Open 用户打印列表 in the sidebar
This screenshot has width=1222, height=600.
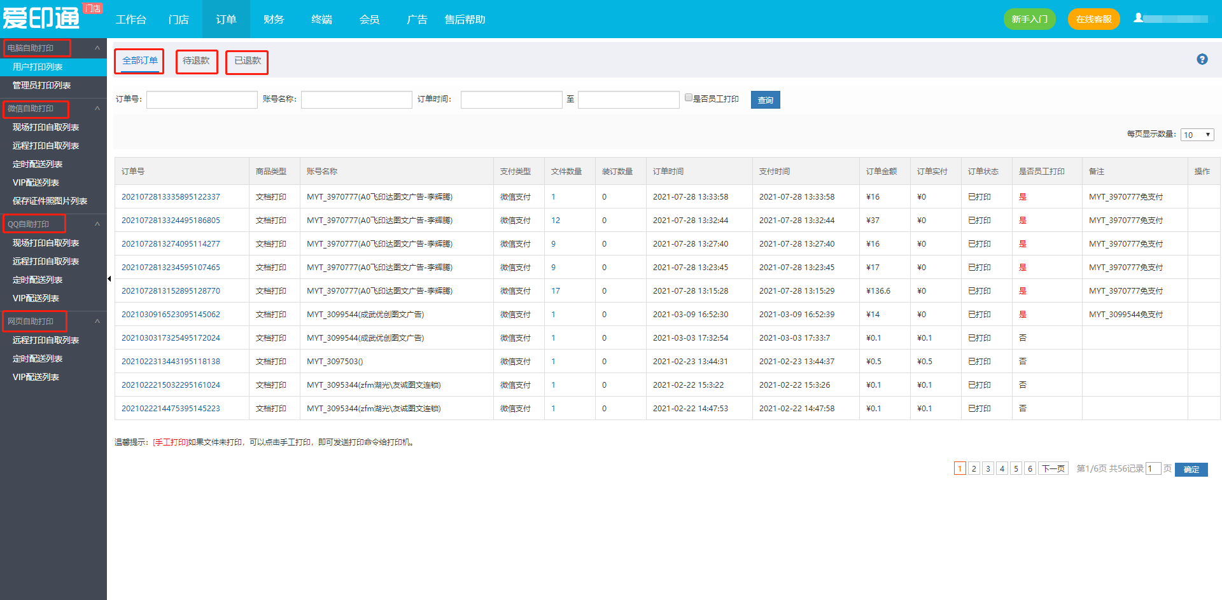[x=38, y=67]
